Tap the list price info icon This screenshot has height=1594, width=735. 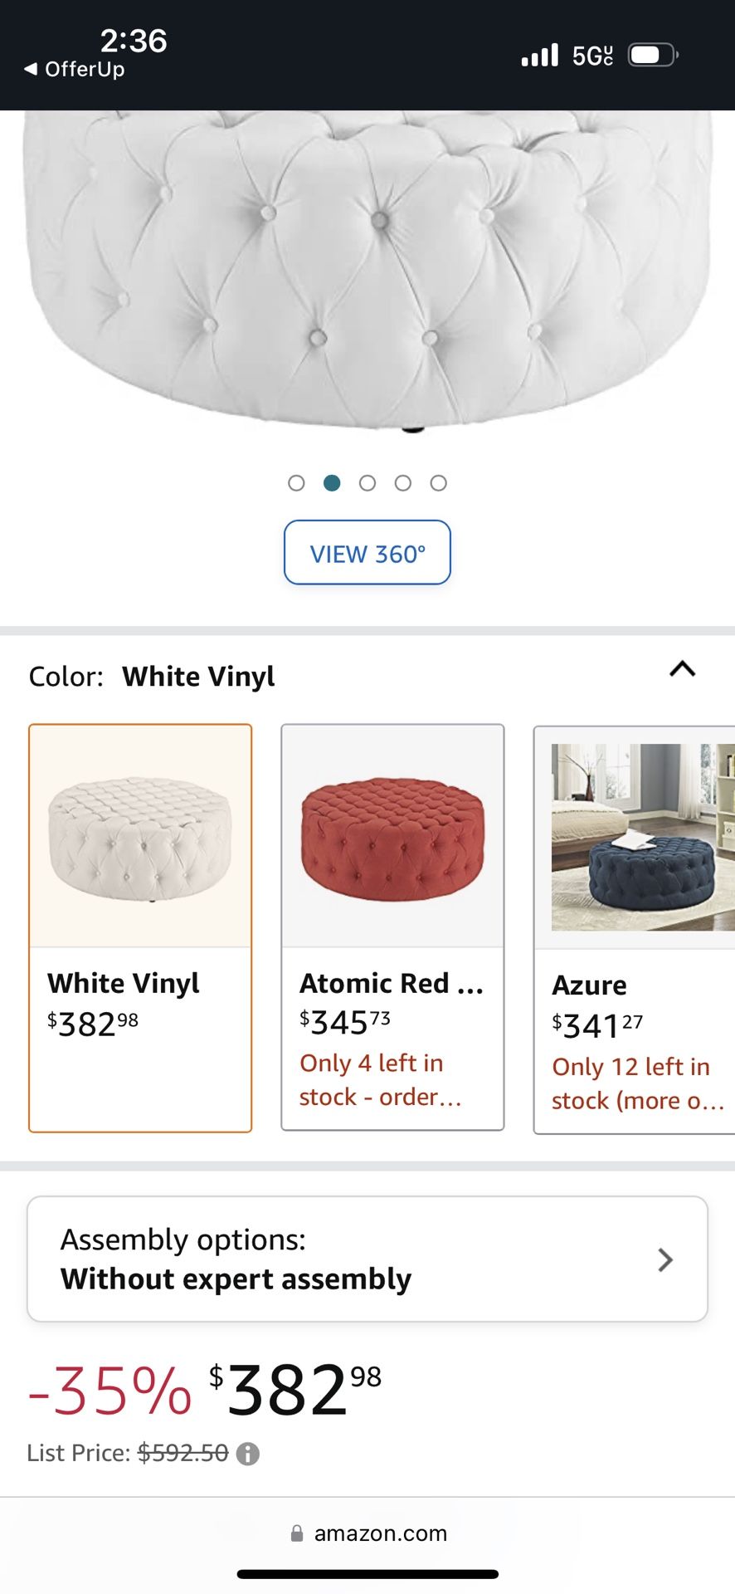pos(248,1454)
